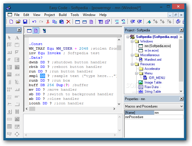This screenshot has width=192, height=146.
Task: Collapse the Resources folder node
Action: pyautogui.click(x=132, y=64)
